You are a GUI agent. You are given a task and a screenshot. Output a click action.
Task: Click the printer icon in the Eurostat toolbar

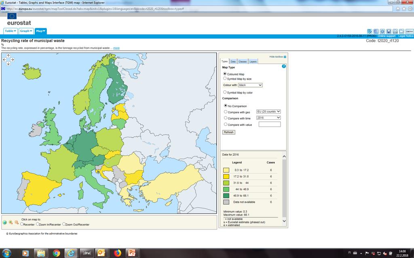(x=395, y=31)
